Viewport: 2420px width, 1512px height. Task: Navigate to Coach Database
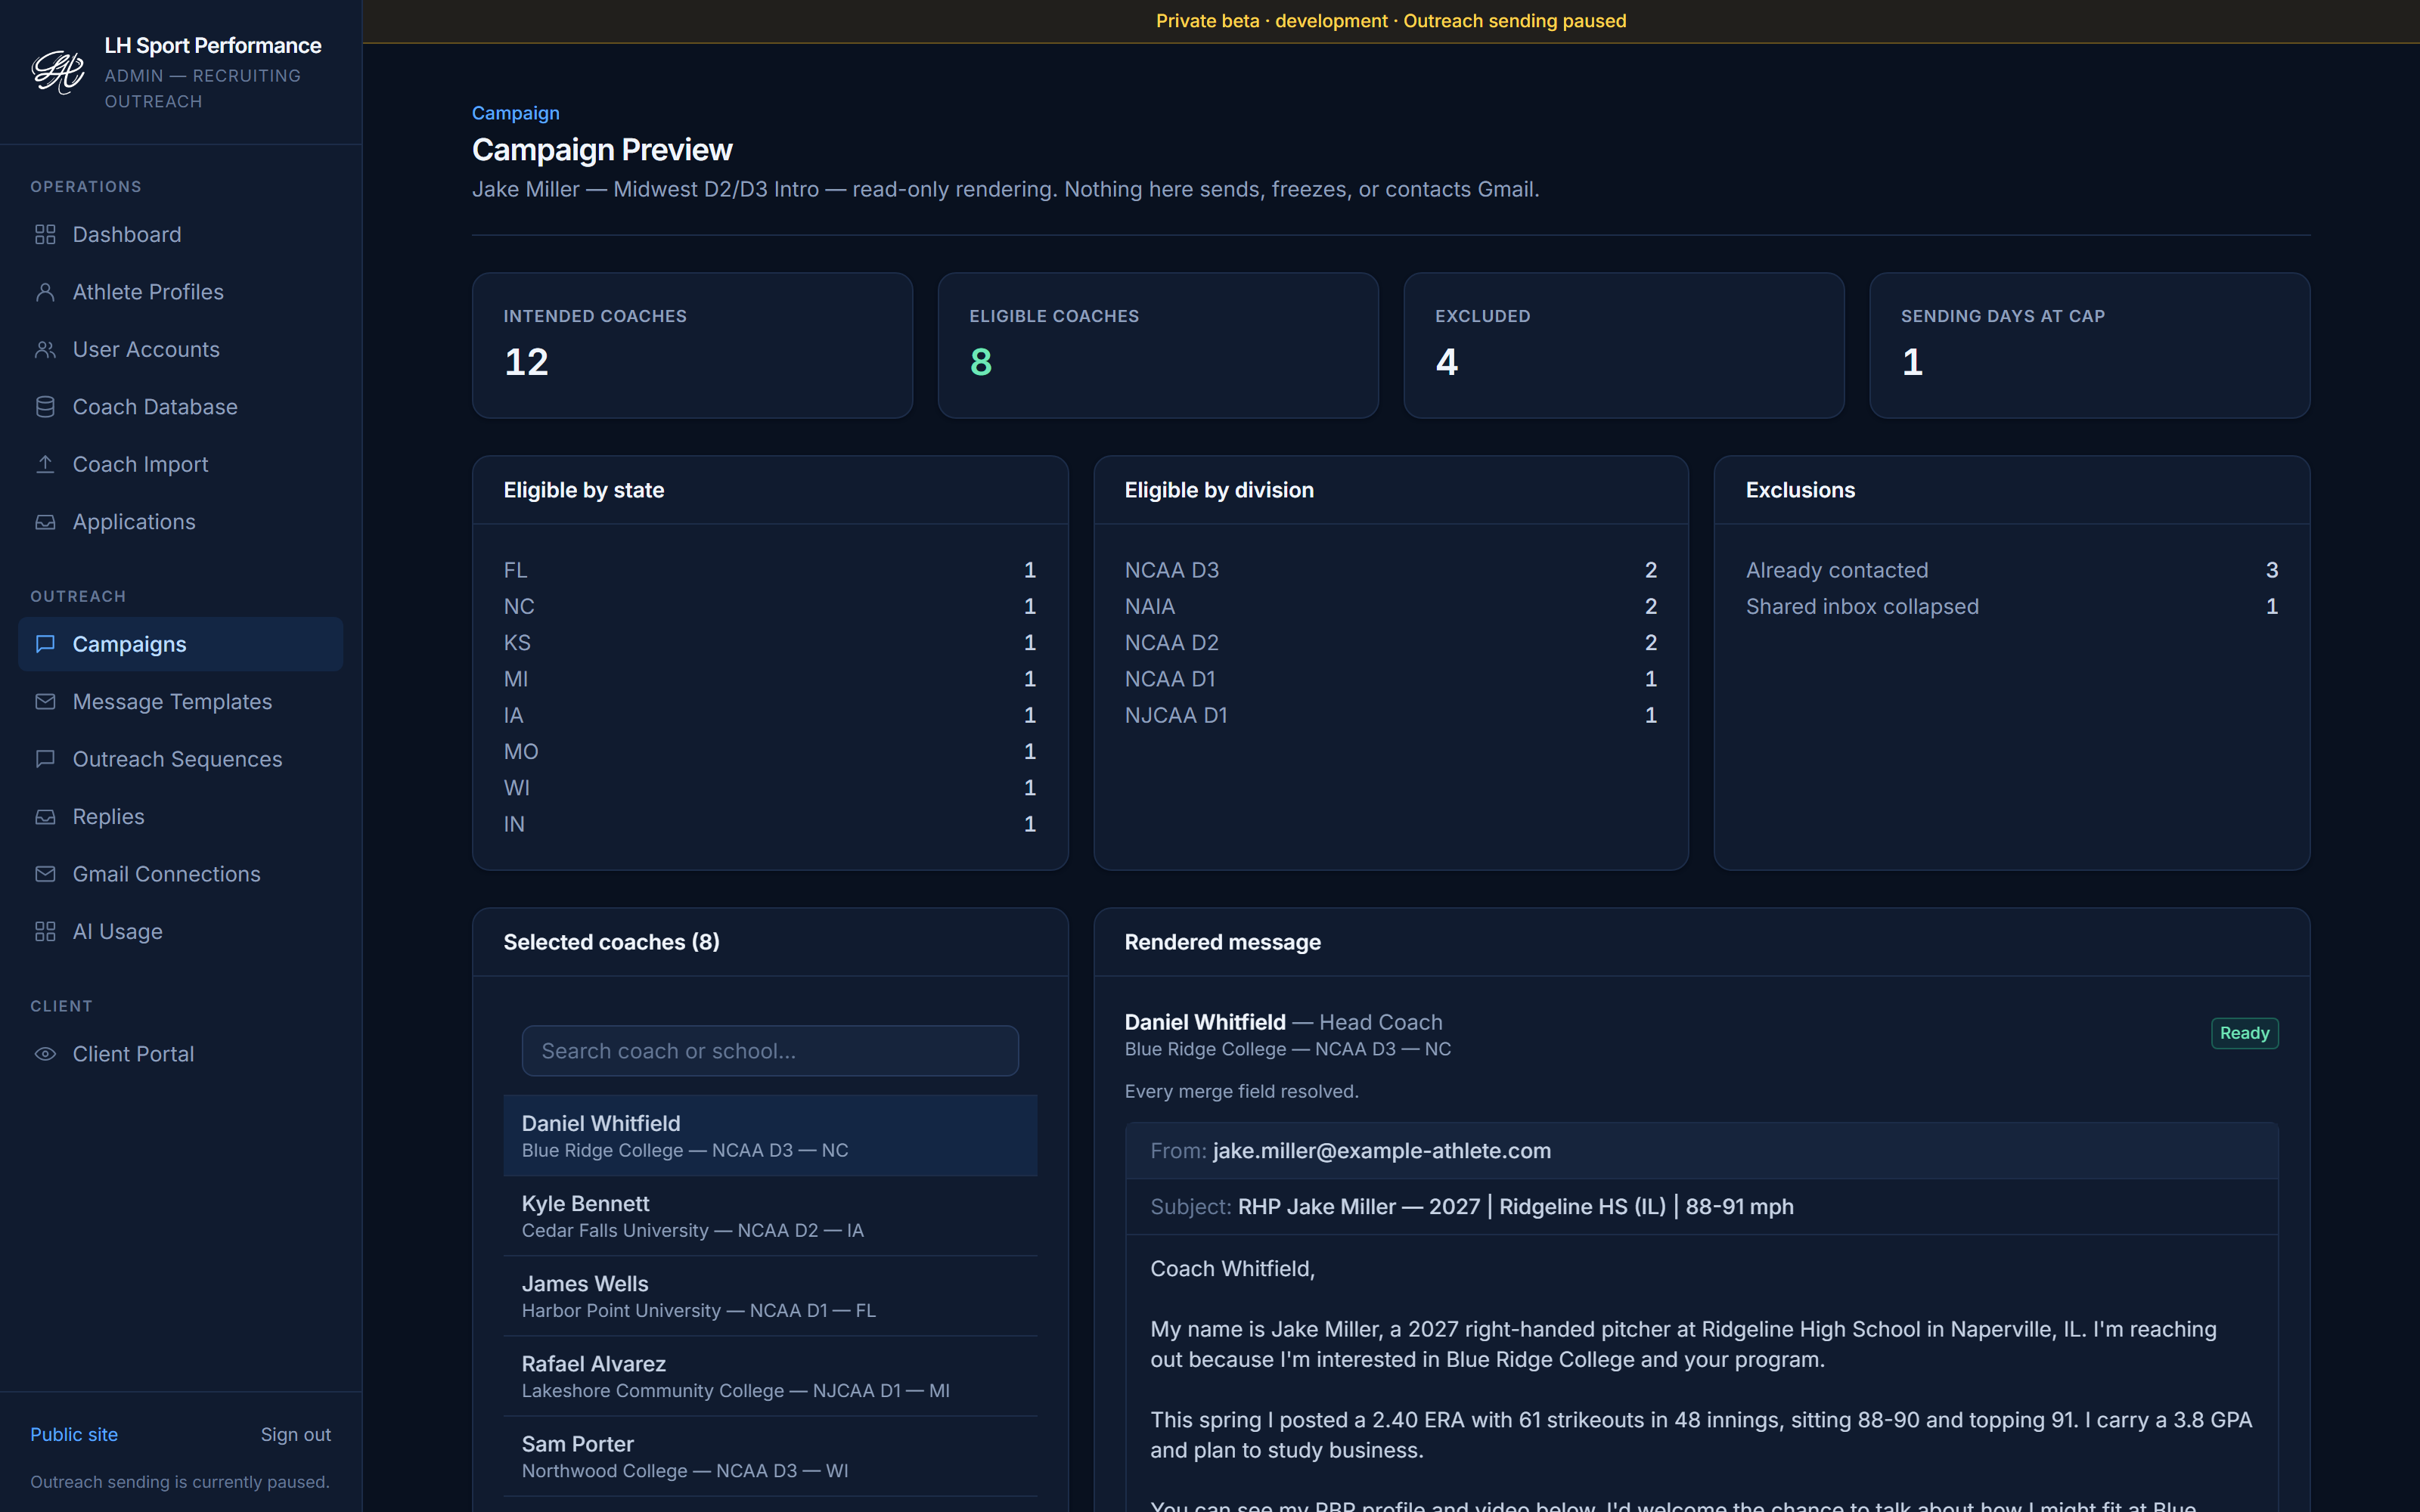181,407
